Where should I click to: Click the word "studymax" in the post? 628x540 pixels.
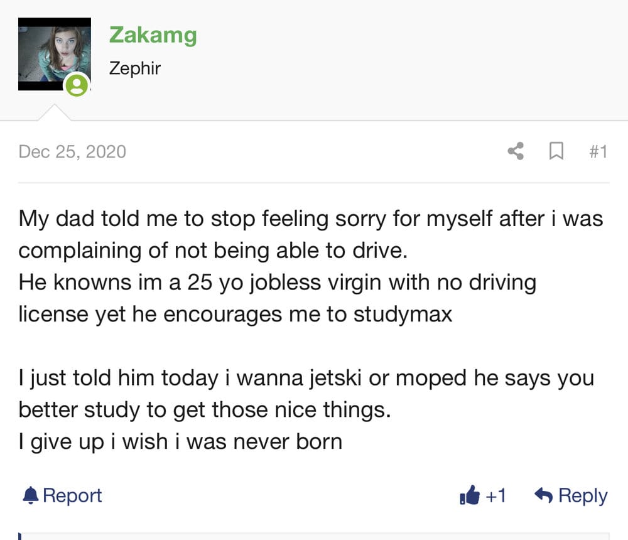(403, 313)
